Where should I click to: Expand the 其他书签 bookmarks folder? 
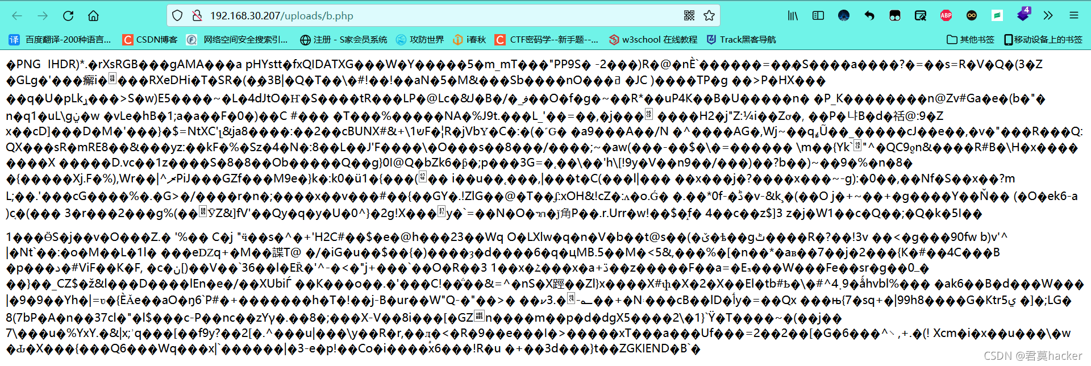(971, 39)
